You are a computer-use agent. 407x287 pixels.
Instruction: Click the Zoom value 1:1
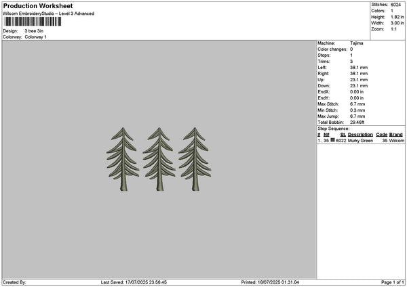coord(393,29)
